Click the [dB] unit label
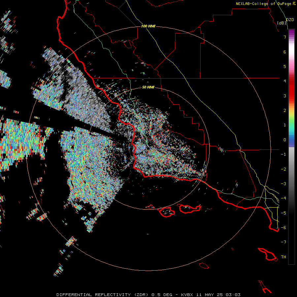The image size is (297, 297). pos(282,23)
